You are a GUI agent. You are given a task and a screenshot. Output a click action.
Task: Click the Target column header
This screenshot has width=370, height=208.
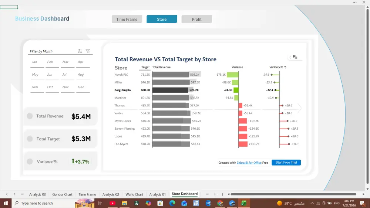[x=145, y=67]
